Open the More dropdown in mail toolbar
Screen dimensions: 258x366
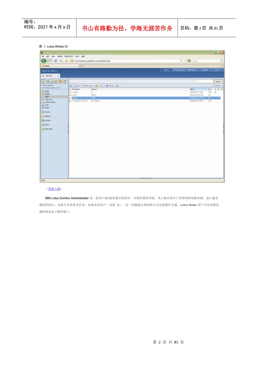point(112,86)
